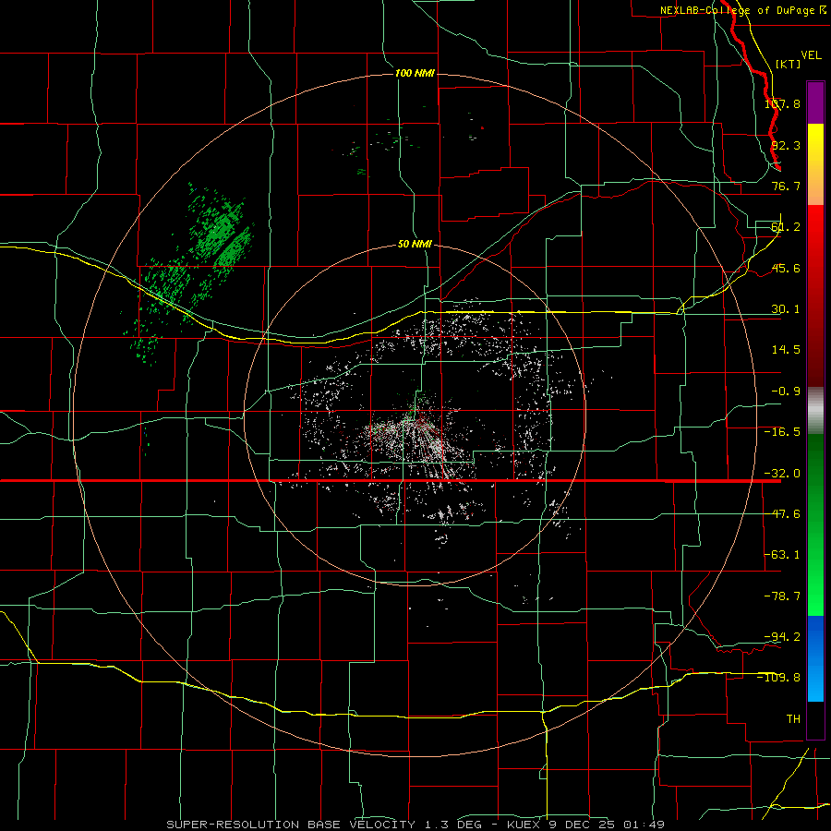
Task: Click the 92.3 scale value
Action: click(x=786, y=145)
